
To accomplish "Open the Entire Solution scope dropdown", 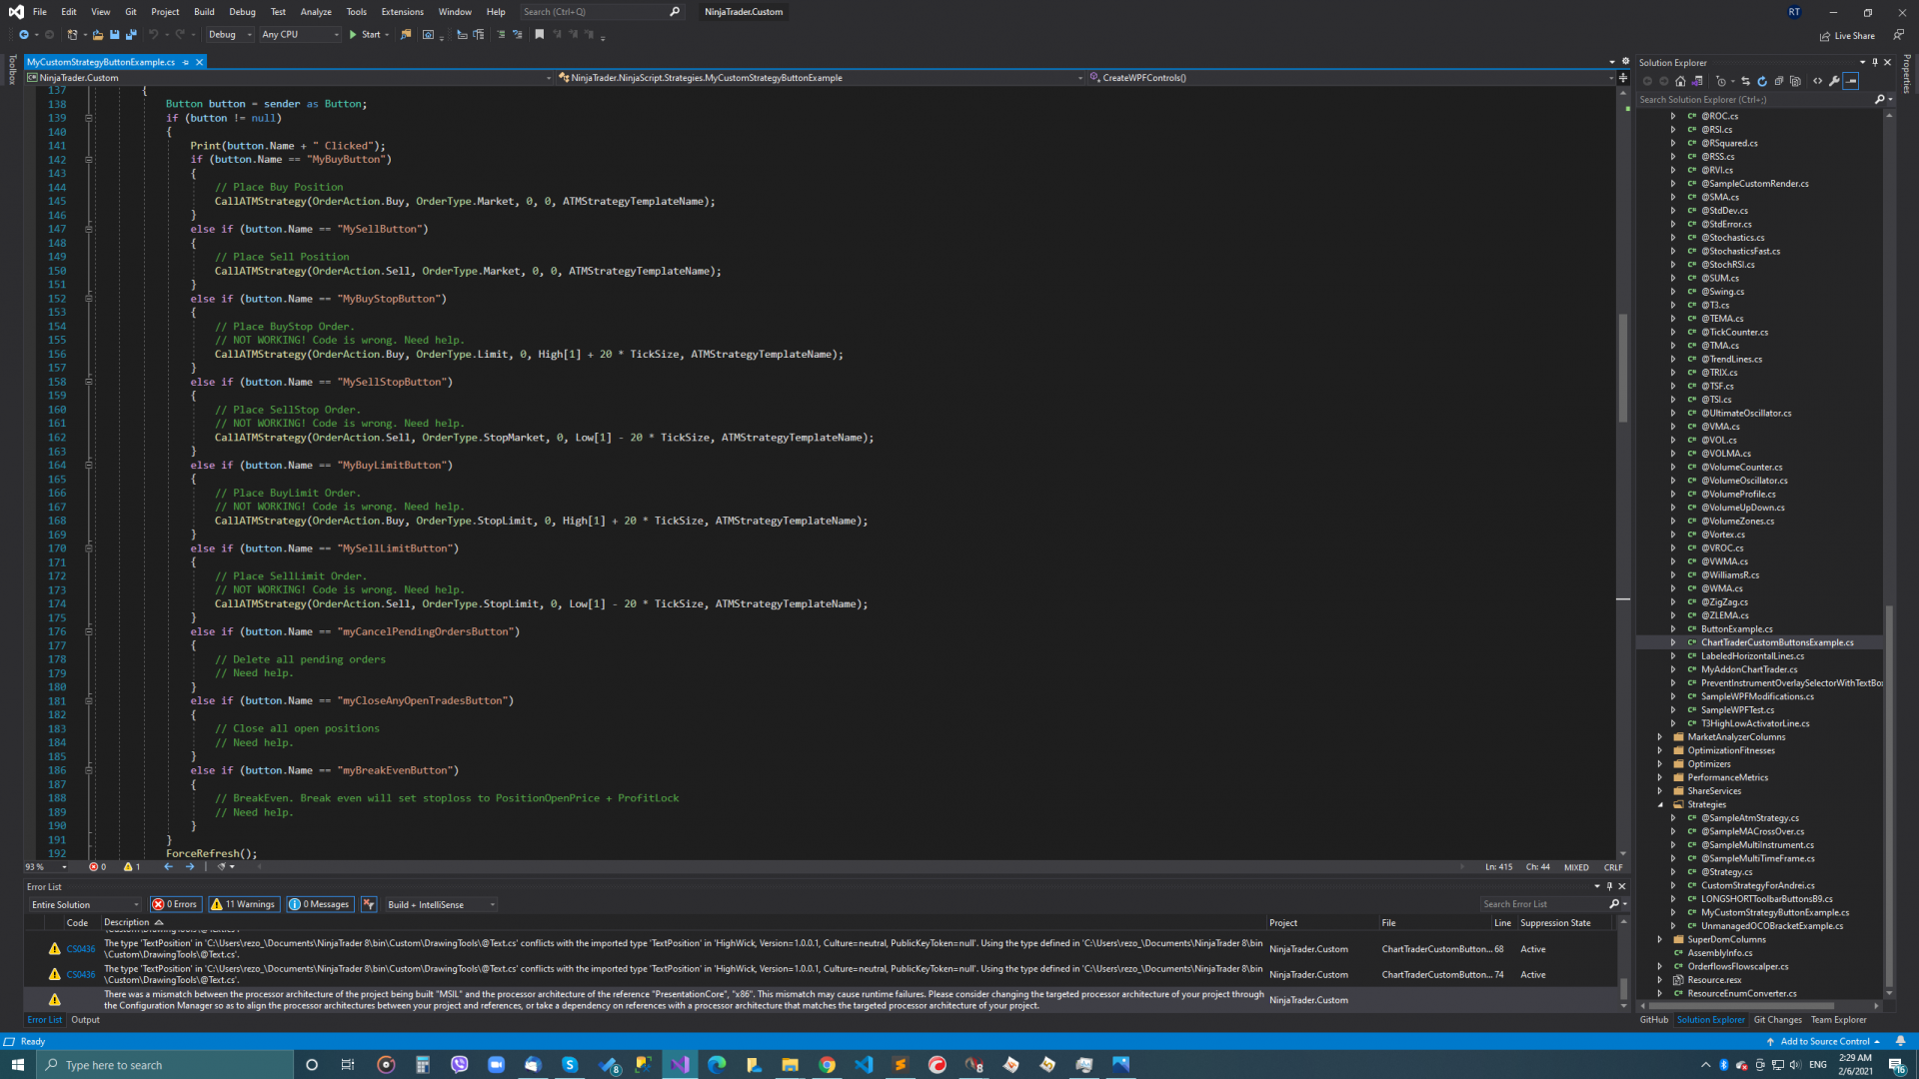I will [85, 904].
